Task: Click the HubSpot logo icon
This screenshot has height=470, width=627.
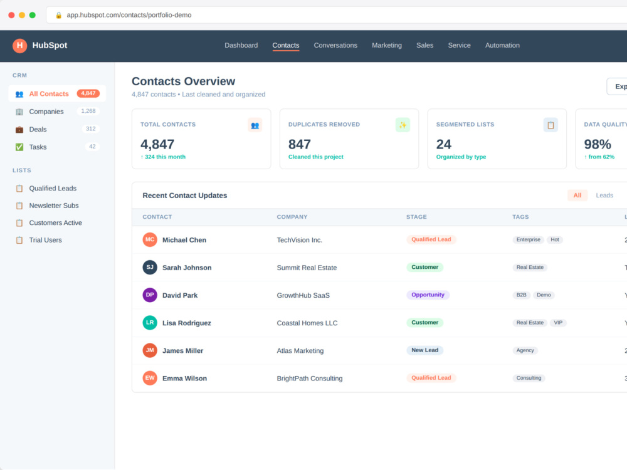Action: click(19, 46)
